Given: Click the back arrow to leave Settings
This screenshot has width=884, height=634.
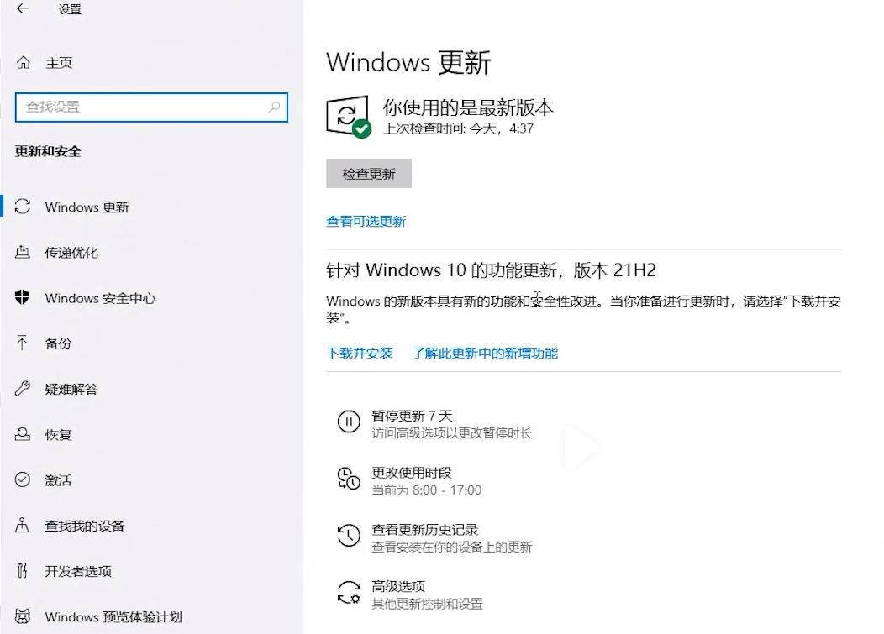Looking at the screenshot, I should click(20, 10).
